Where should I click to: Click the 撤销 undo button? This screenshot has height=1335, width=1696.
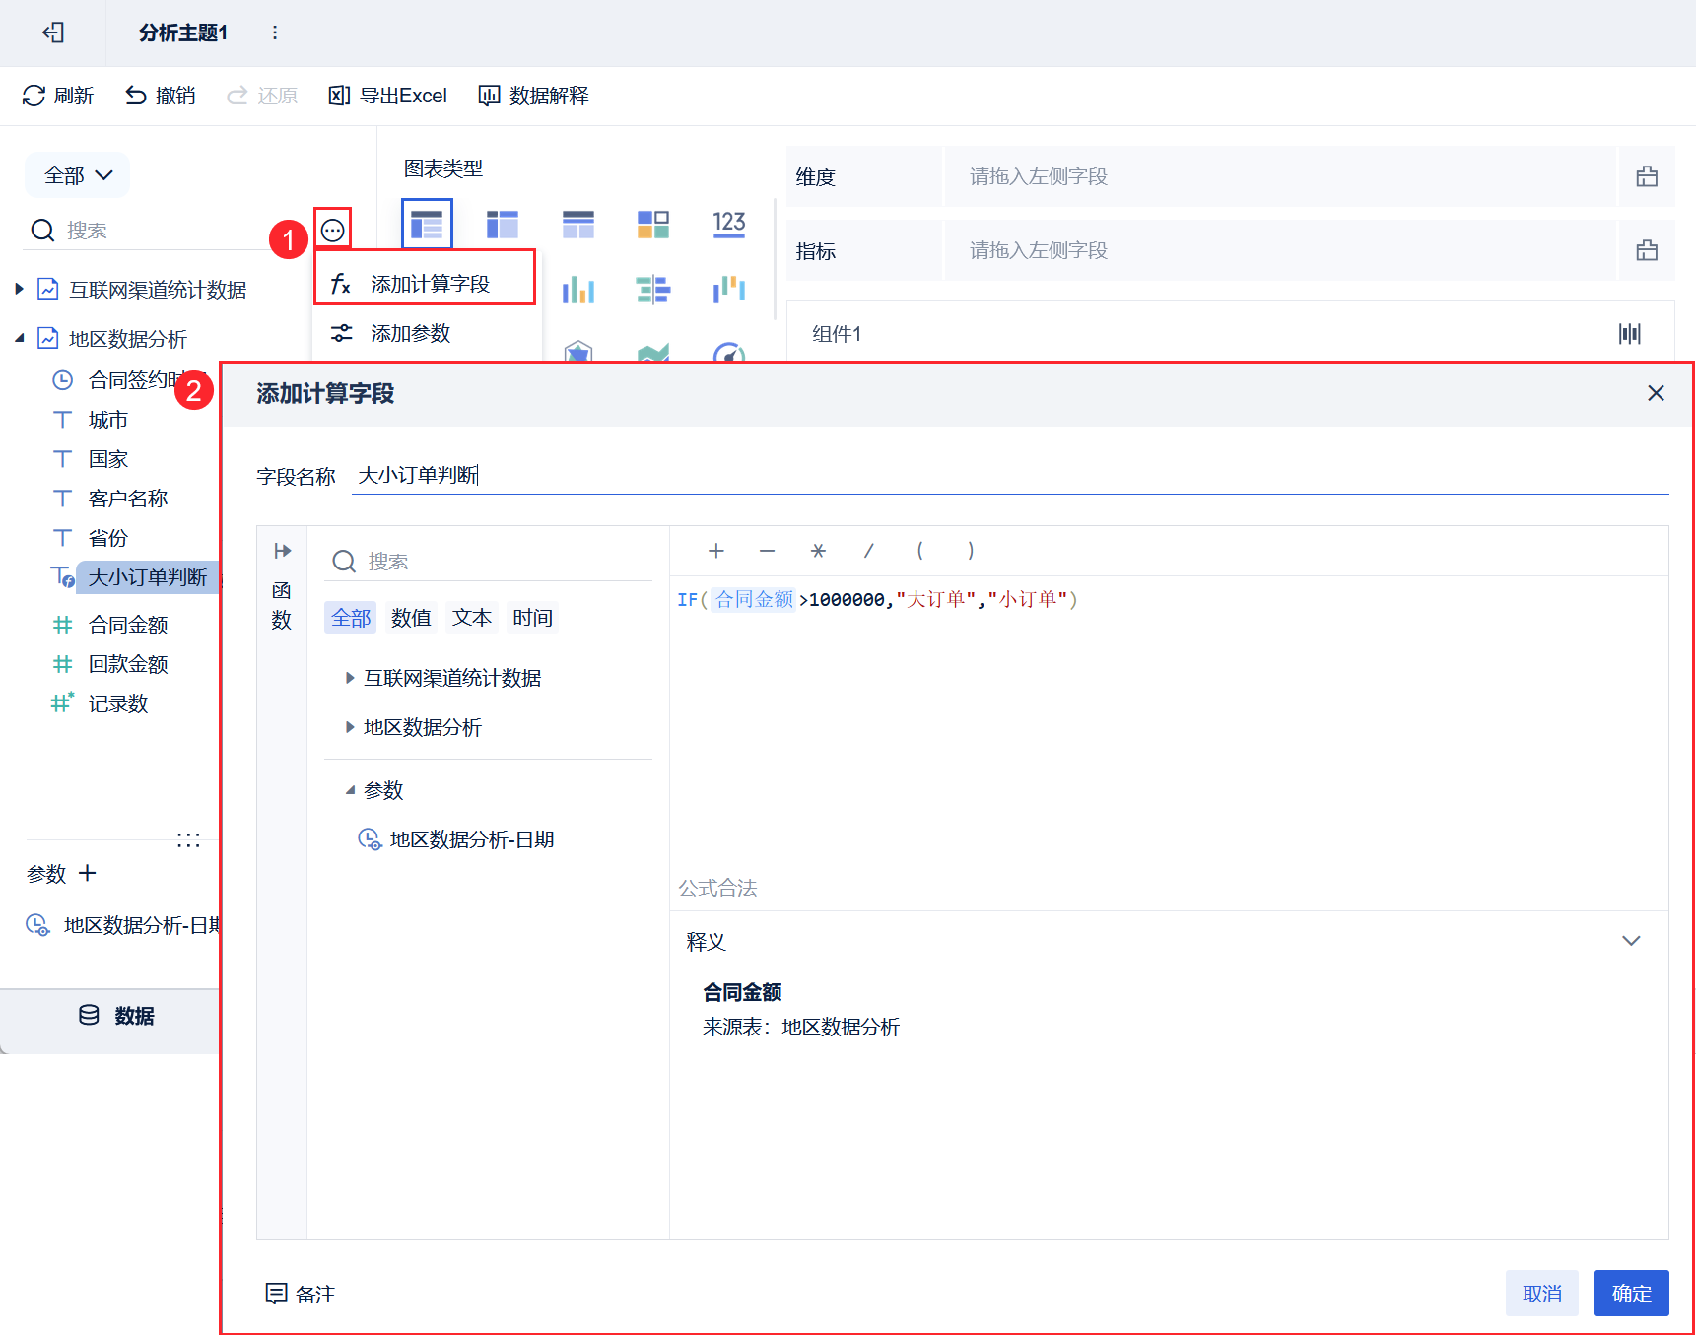pyautogui.click(x=161, y=96)
